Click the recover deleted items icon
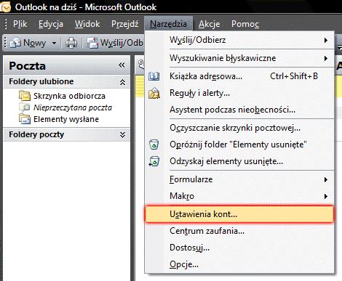 coord(154,161)
